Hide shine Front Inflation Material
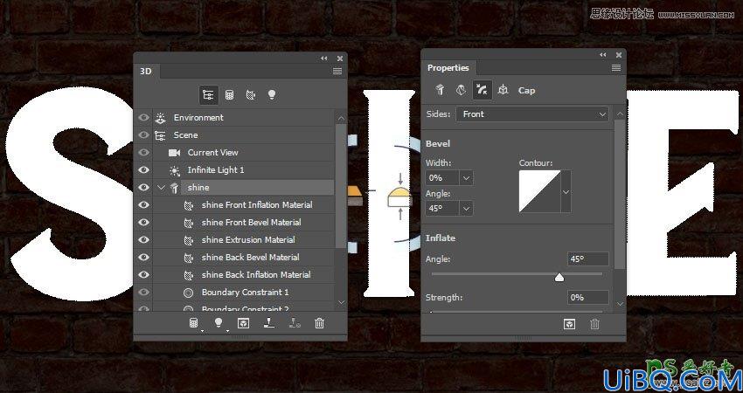 click(143, 205)
